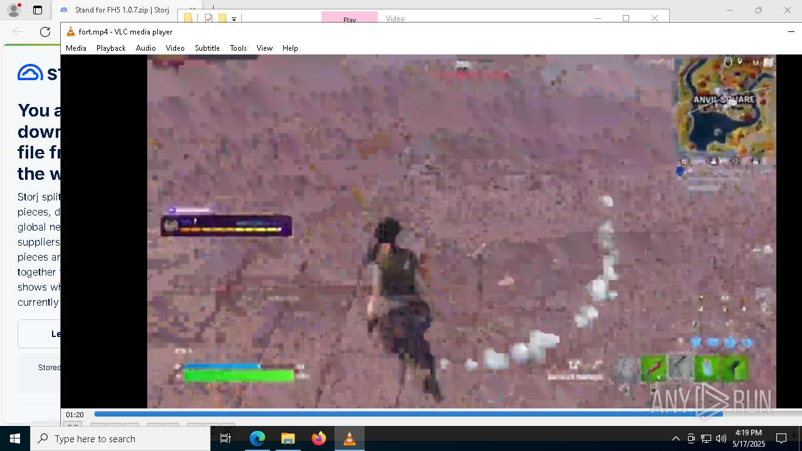The image size is (802, 451).
Task: Select the Play ribbon tab in File Explorer
Action: click(350, 18)
